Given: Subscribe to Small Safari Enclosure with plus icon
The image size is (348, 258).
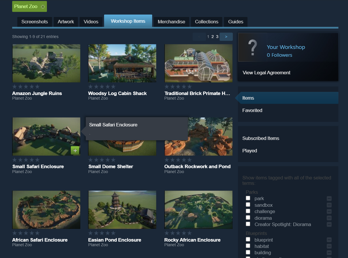Looking at the screenshot, I should tap(75, 150).
